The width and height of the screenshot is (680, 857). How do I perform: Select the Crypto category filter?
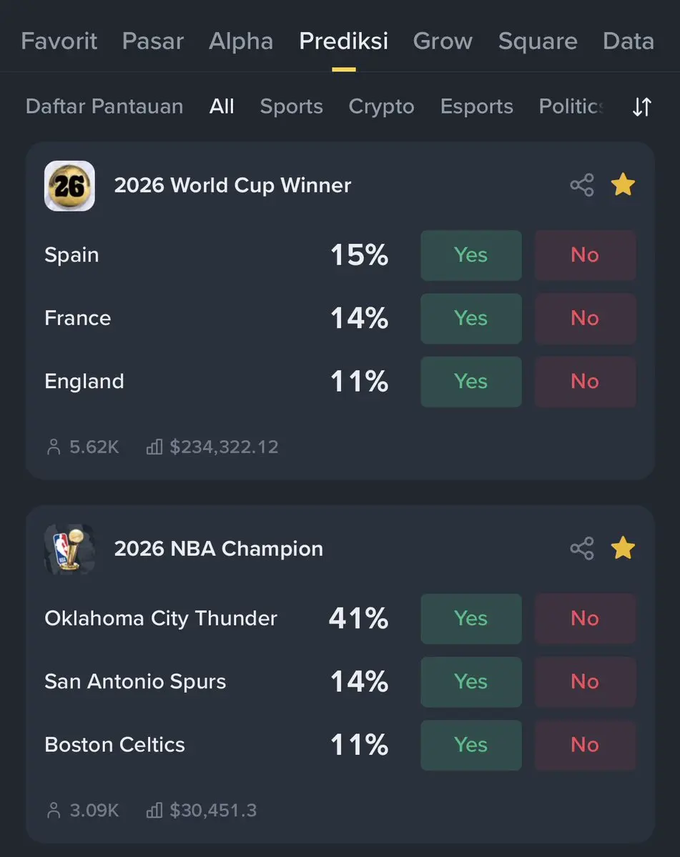381,107
